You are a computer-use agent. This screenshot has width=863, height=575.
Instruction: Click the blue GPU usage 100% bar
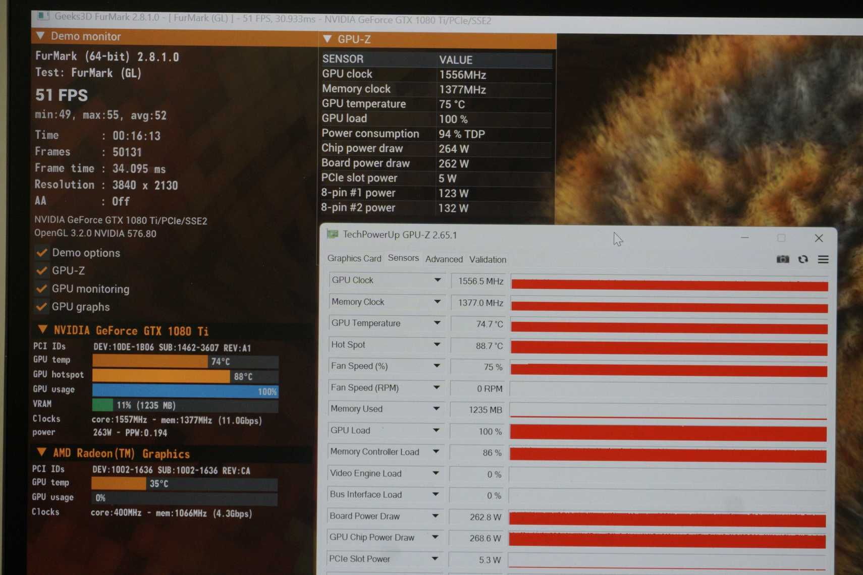(x=185, y=391)
